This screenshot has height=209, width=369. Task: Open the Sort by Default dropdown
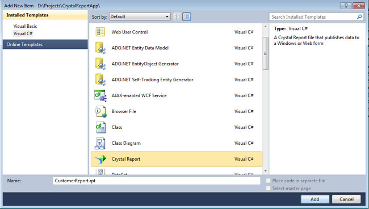coord(140,16)
